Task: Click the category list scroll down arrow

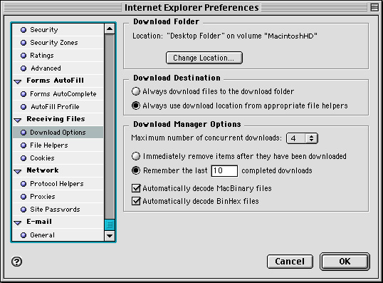Action: pyautogui.click(x=110, y=236)
